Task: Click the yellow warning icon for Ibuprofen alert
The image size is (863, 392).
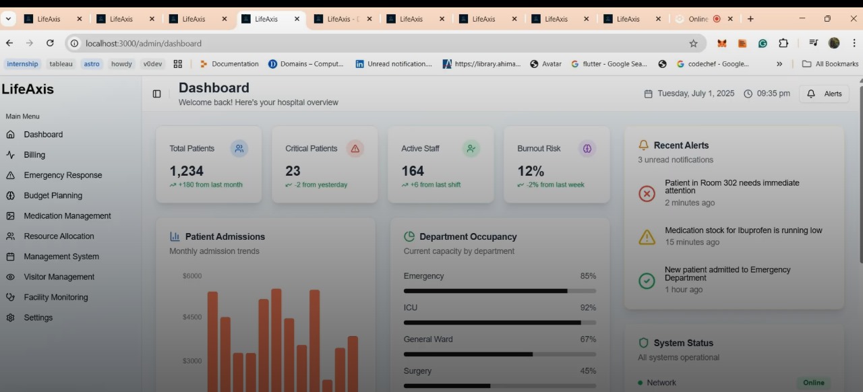Action: coord(647,237)
